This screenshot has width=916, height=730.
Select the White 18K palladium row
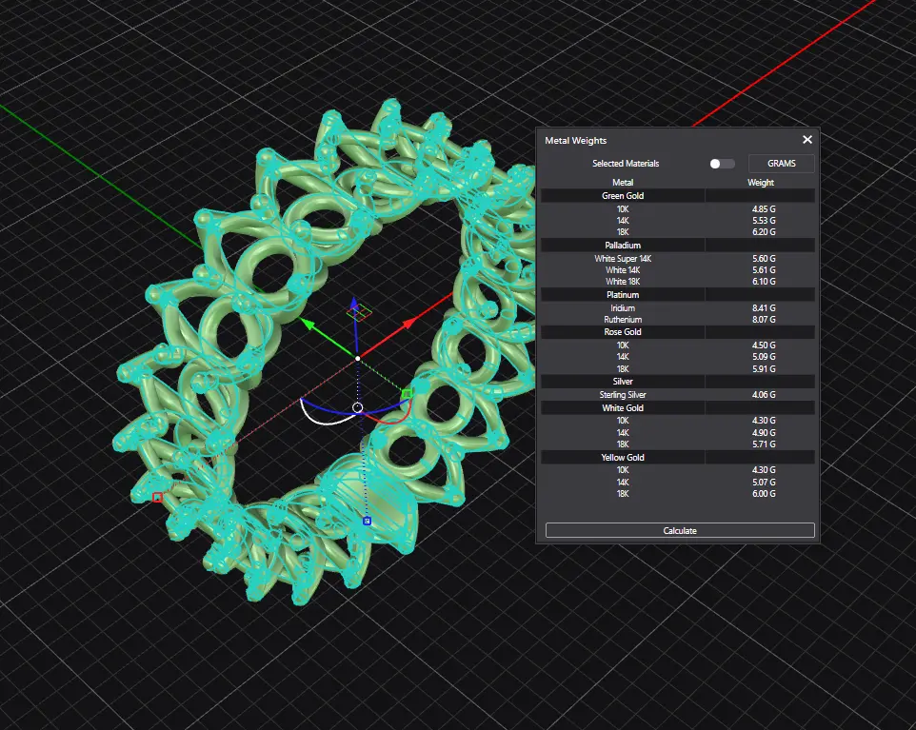tap(678, 282)
